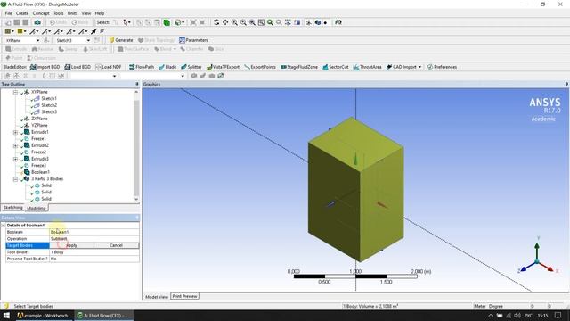The image size is (570, 321).
Task: Select the Blade tool
Action: pyautogui.click(x=167, y=67)
